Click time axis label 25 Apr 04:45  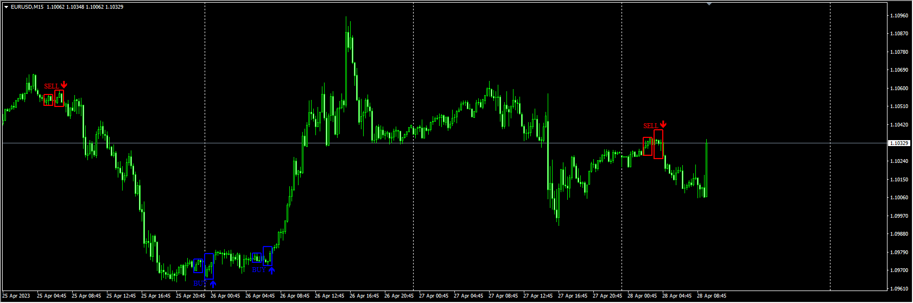pyautogui.click(x=52, y=296)
